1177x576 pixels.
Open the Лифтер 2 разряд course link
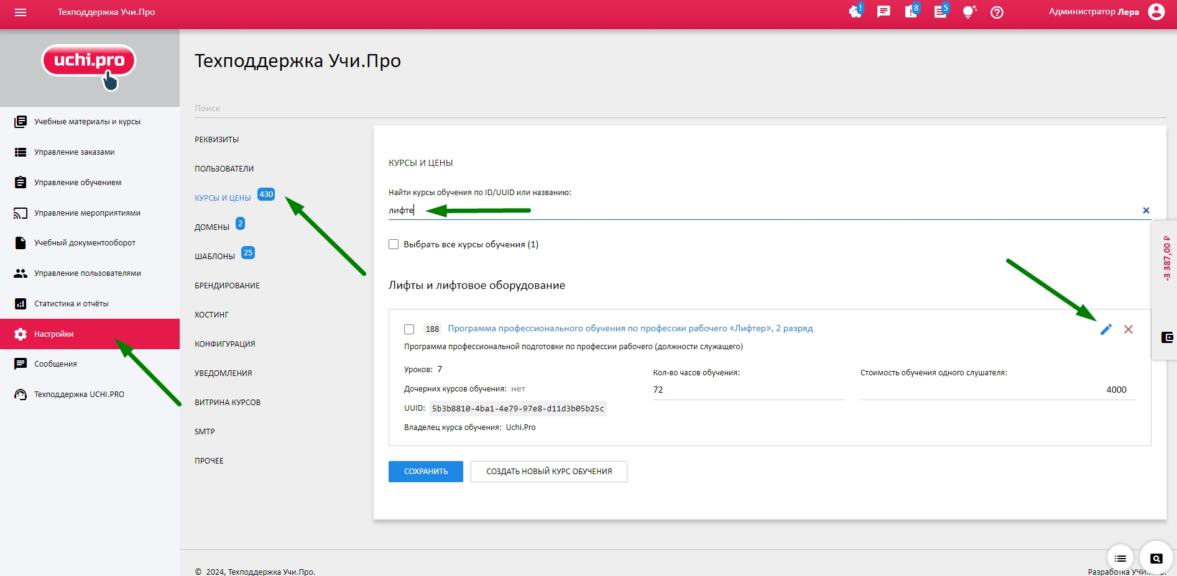click(x=630, y=329)
